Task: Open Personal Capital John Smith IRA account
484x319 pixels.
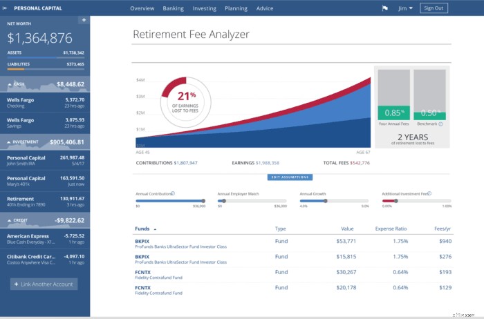Action: click(x=45, y=160)
